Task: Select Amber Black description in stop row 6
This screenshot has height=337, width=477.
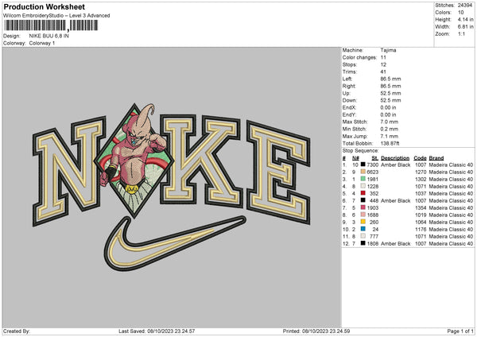Action: pos(395,200)
